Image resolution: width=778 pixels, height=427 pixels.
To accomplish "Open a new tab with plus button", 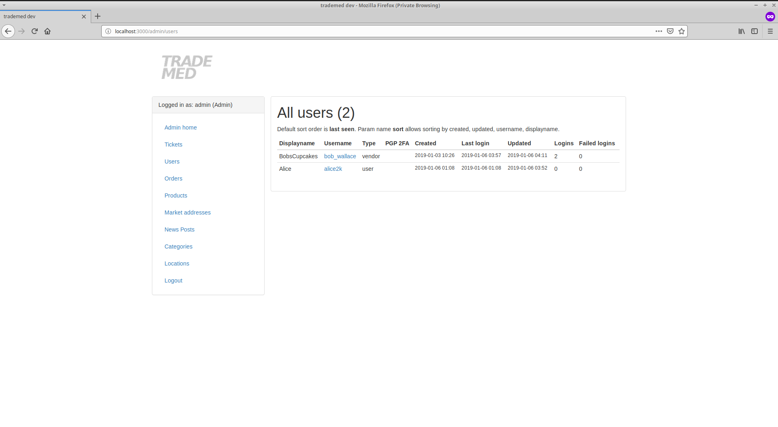I will [x=98, y=17].
